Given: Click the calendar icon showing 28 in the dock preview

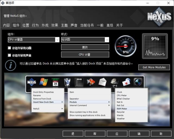Looking at the screenshot, I should tap(55, 82).
